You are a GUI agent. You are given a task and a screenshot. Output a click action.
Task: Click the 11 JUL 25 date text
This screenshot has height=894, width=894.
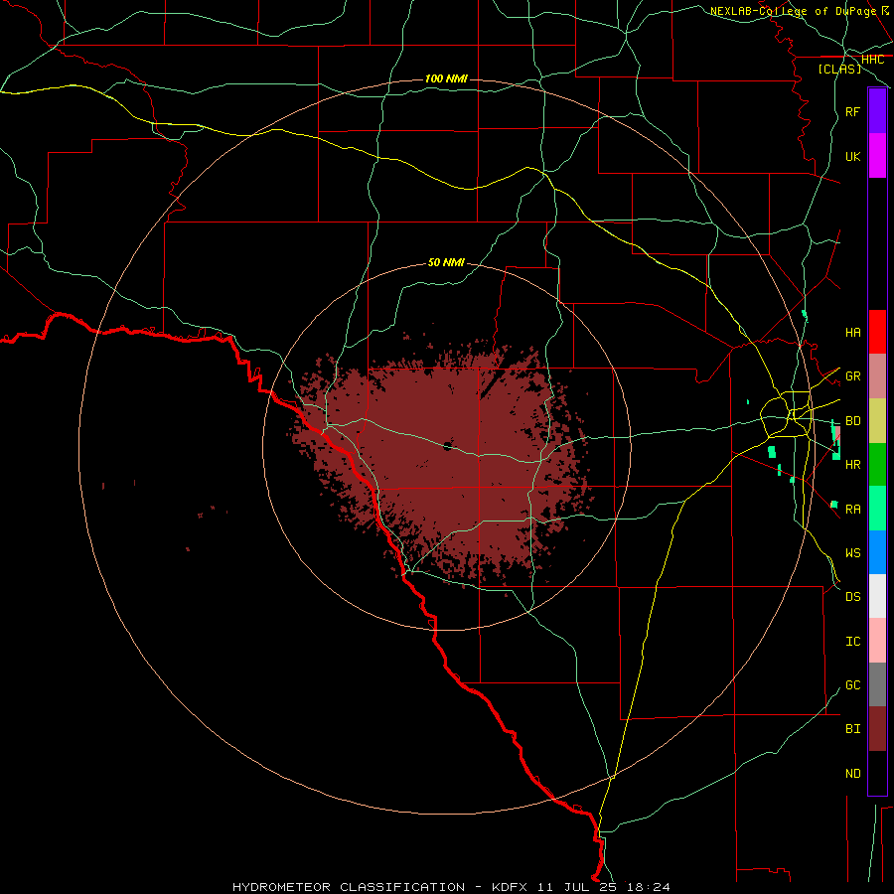[x=579, y=887]
